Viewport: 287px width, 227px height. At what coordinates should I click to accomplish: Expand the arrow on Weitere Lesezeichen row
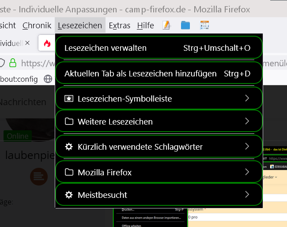[x=247, y=121]
